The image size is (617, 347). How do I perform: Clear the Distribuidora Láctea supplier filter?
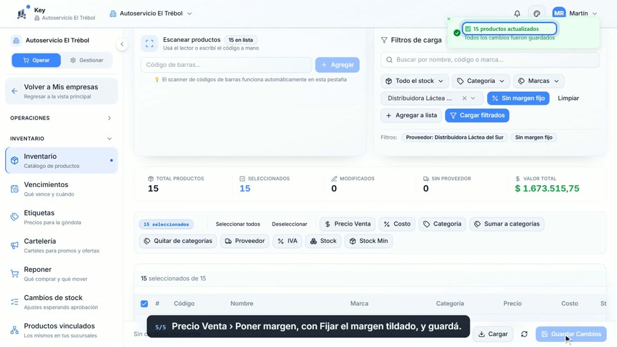click(464, 98)
